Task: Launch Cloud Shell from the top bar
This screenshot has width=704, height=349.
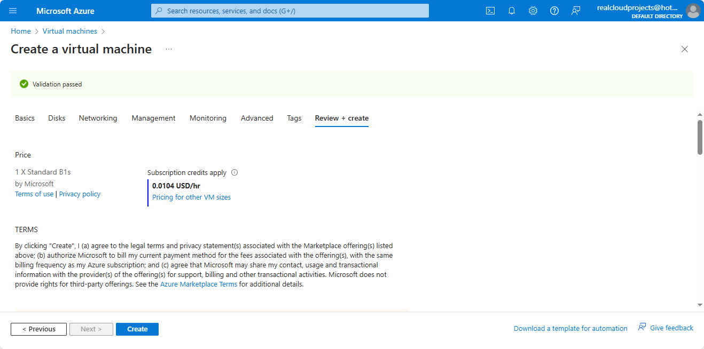Action: click(490, 11)
